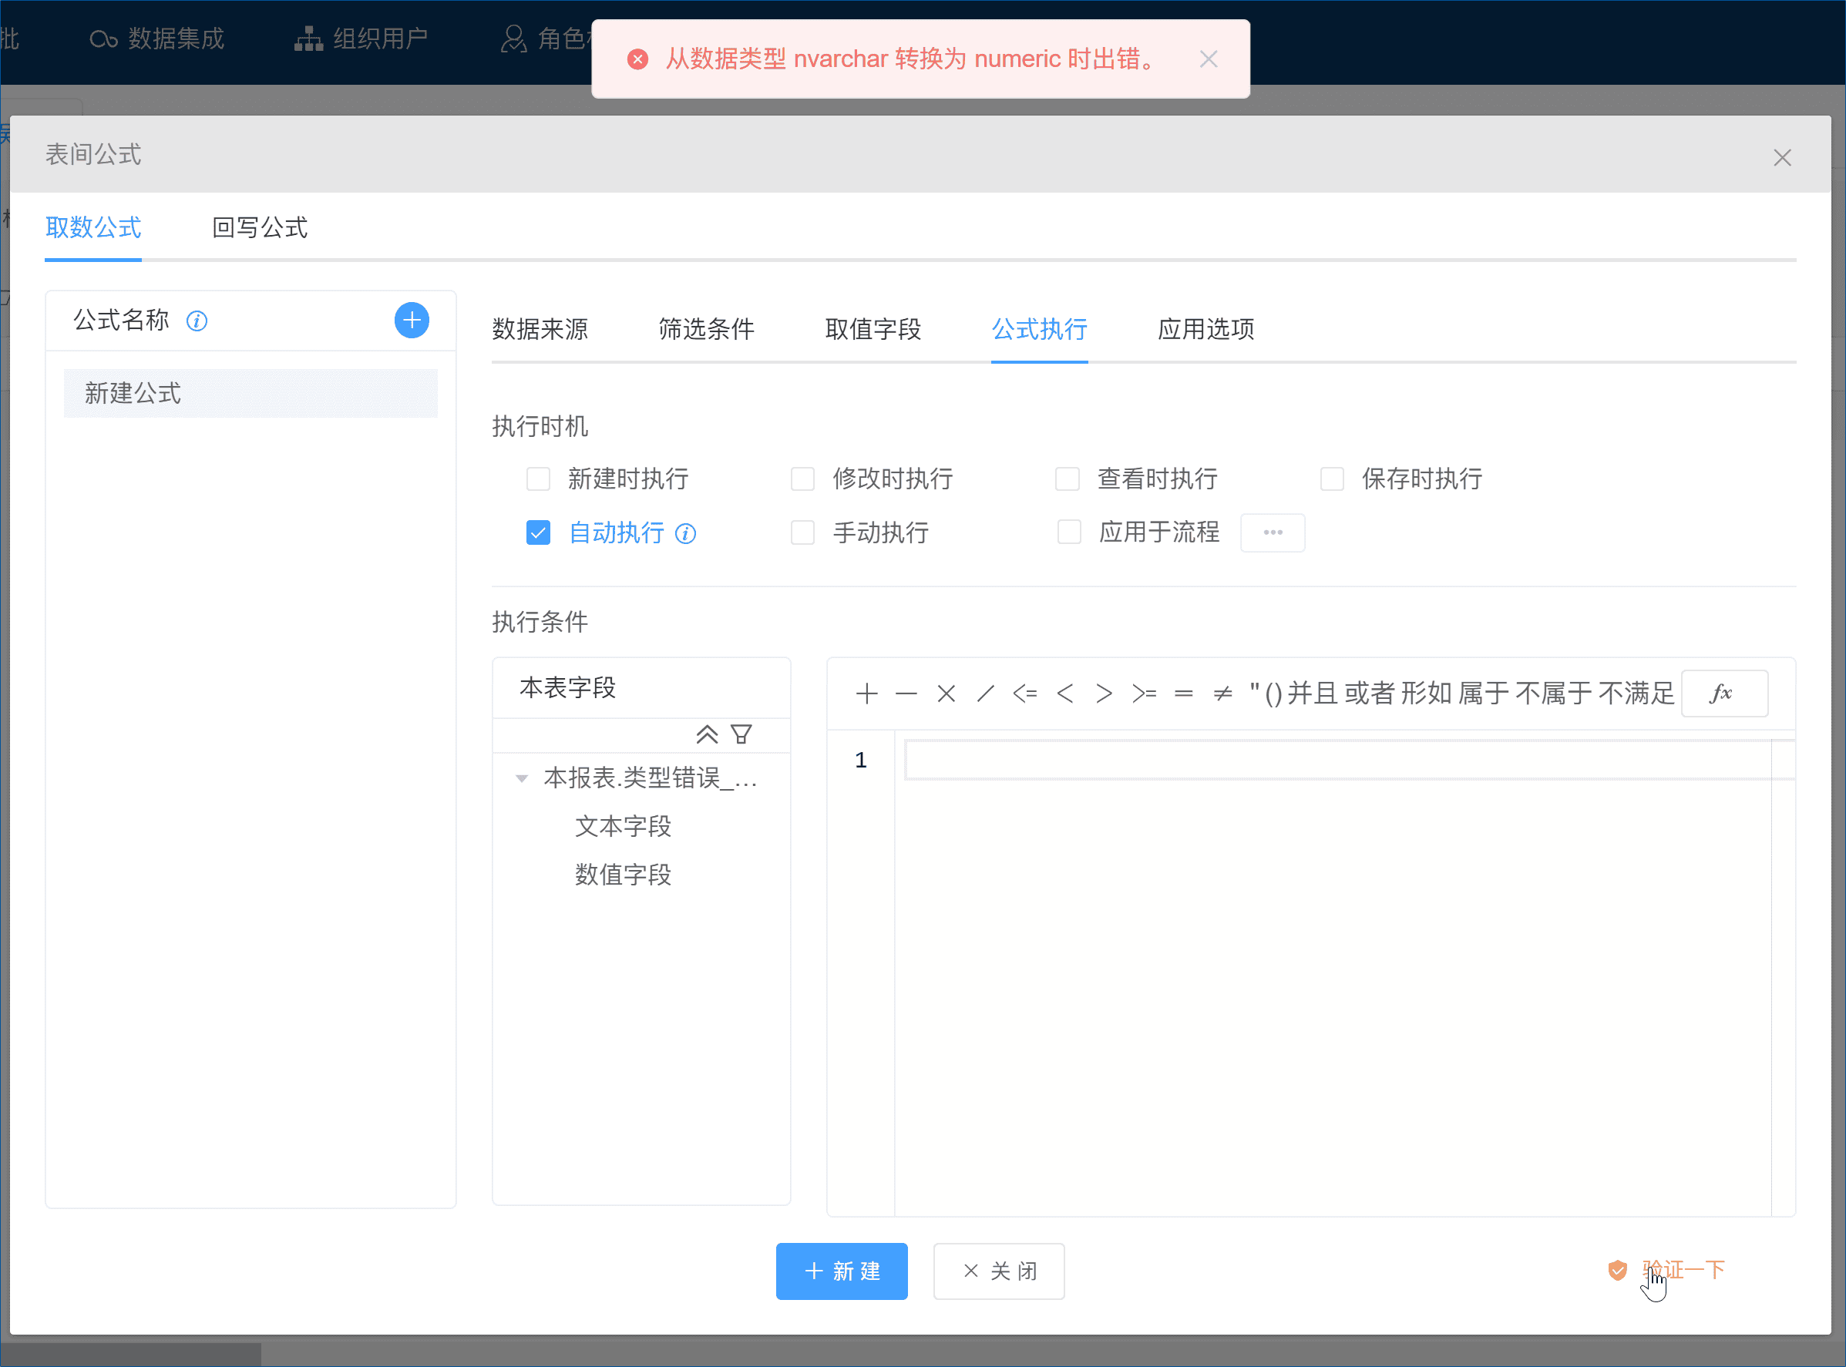Enable the 新建时执行 checkbox
Image resolution: width=1846 pixels, height=1367 pixels.
coord(538,479)
